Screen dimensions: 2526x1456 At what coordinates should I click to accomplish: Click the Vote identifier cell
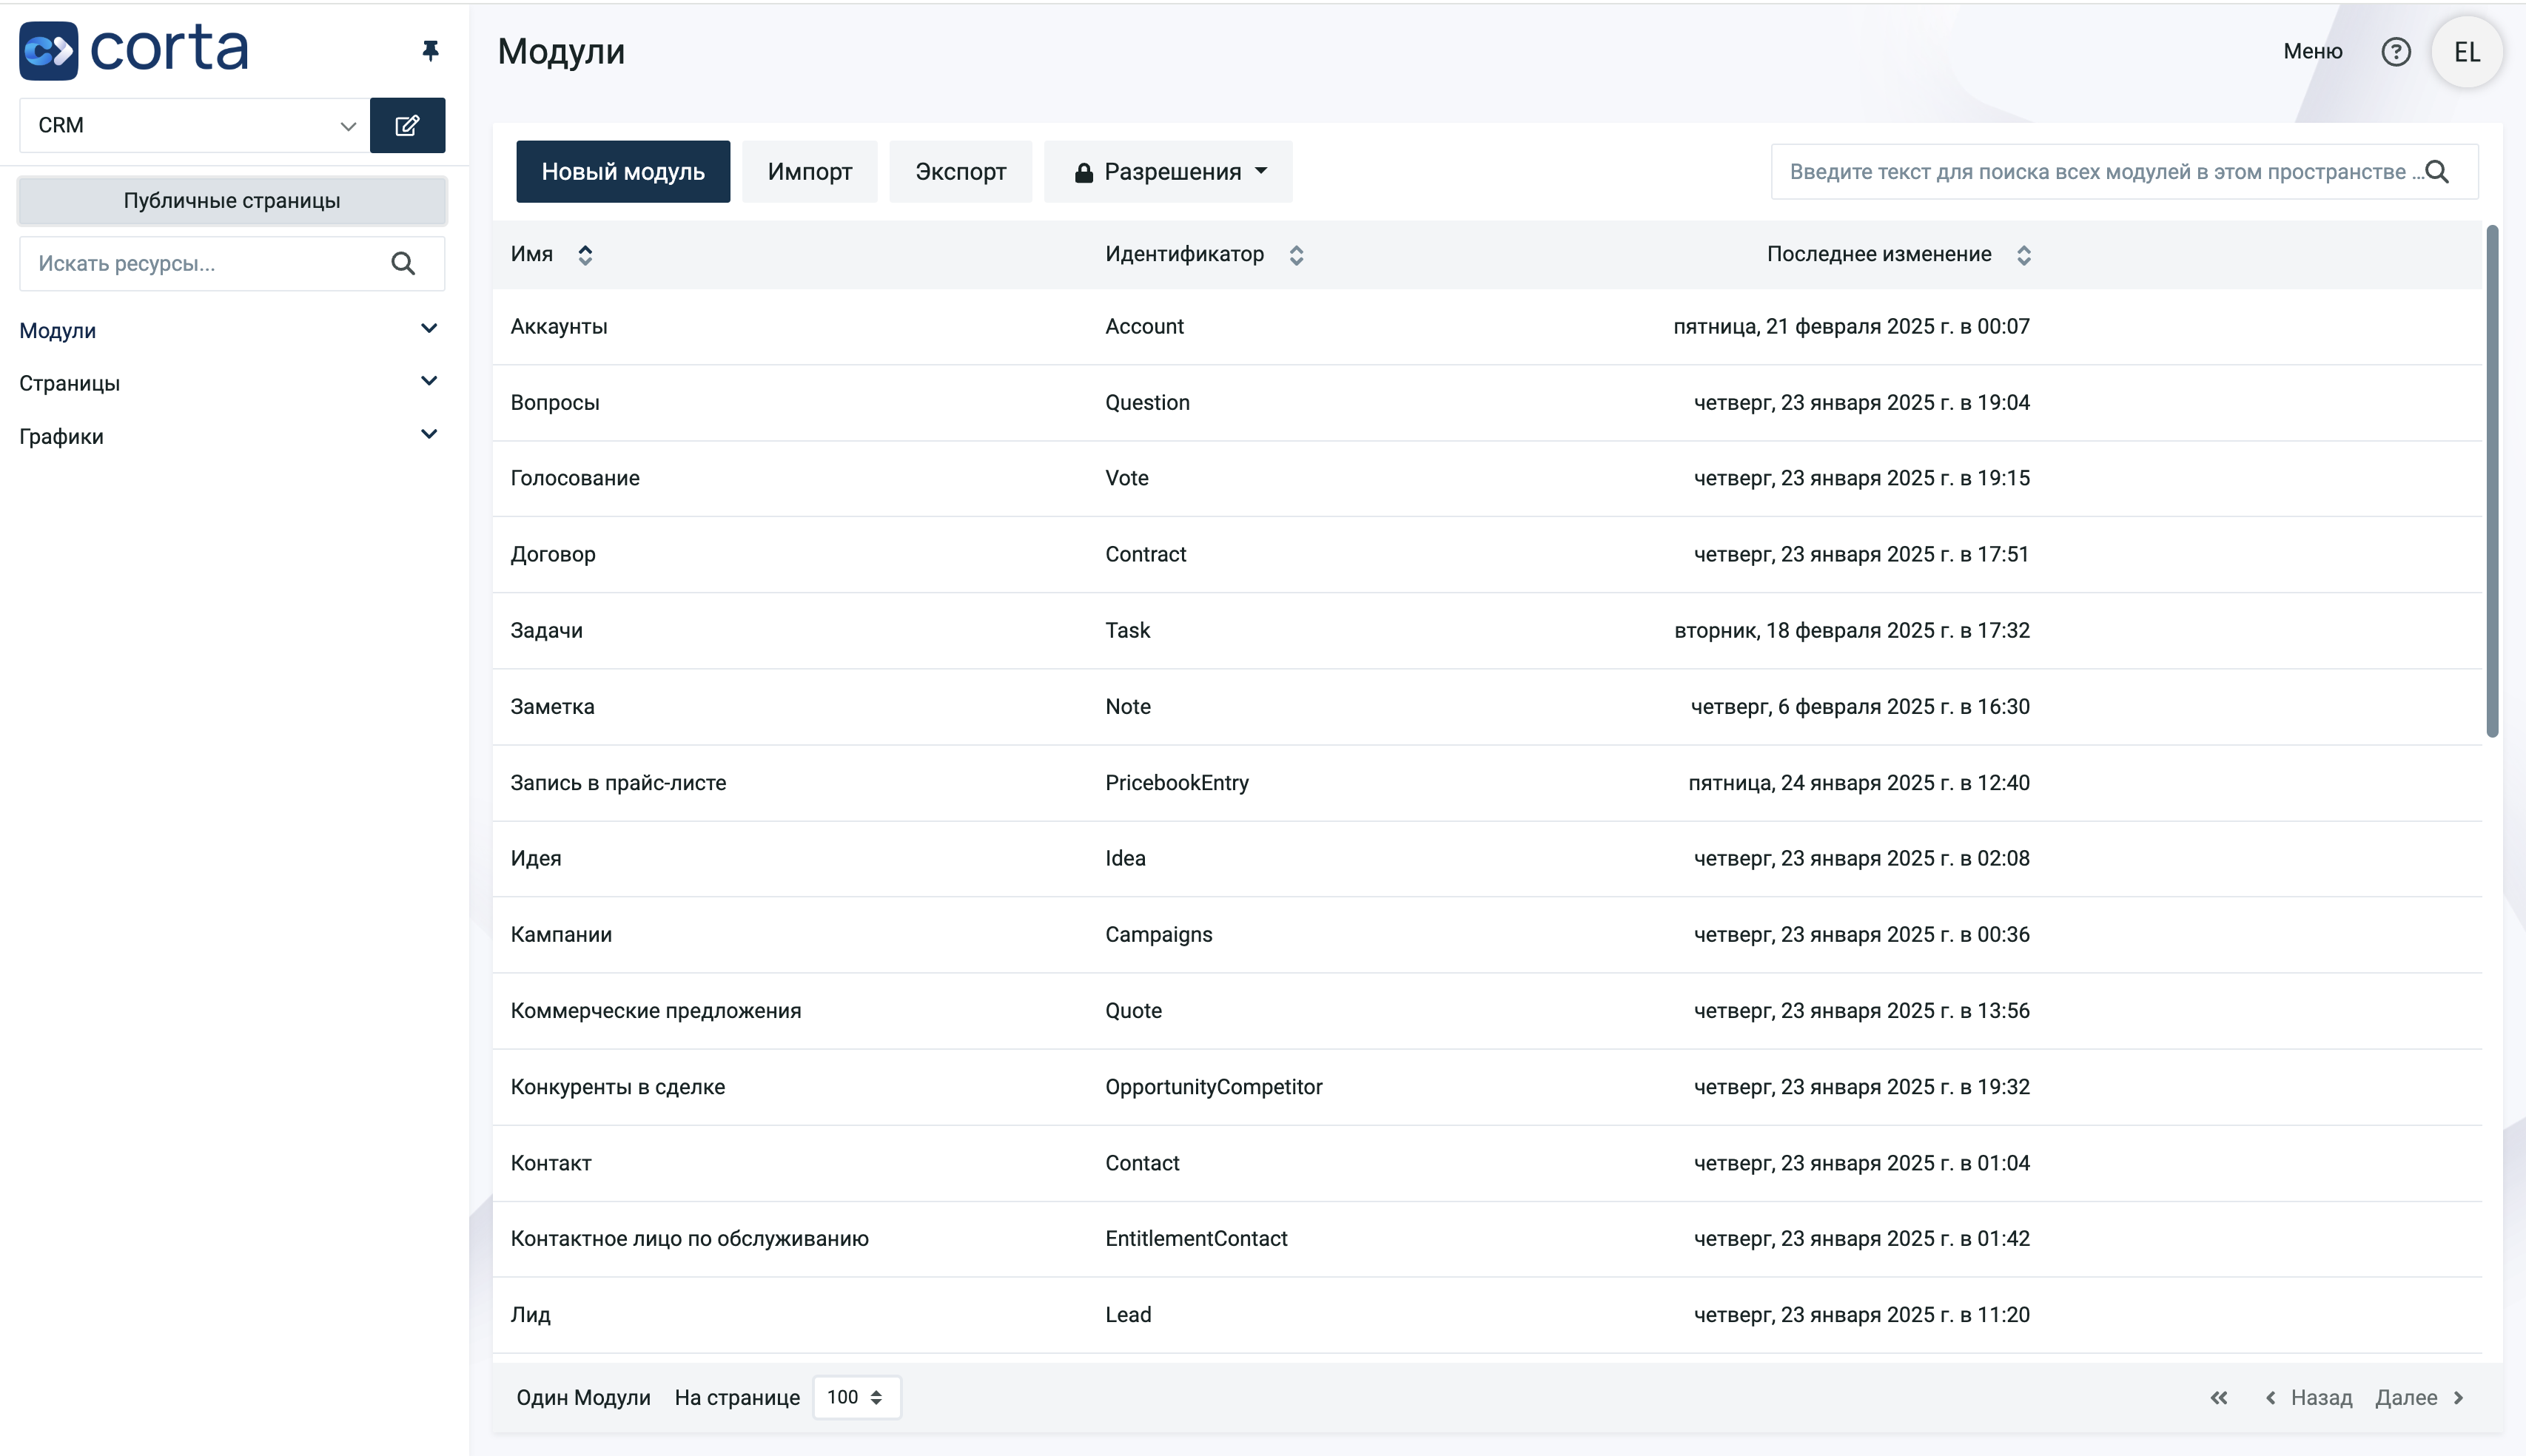tap(1126, 479)
